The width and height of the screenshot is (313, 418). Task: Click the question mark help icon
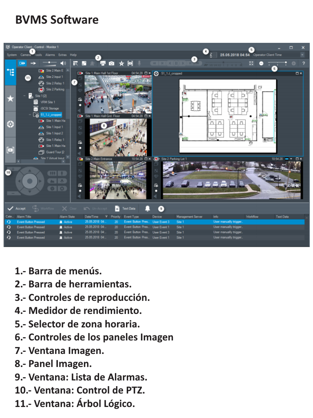pyautogui.click(x=304, y=63)
